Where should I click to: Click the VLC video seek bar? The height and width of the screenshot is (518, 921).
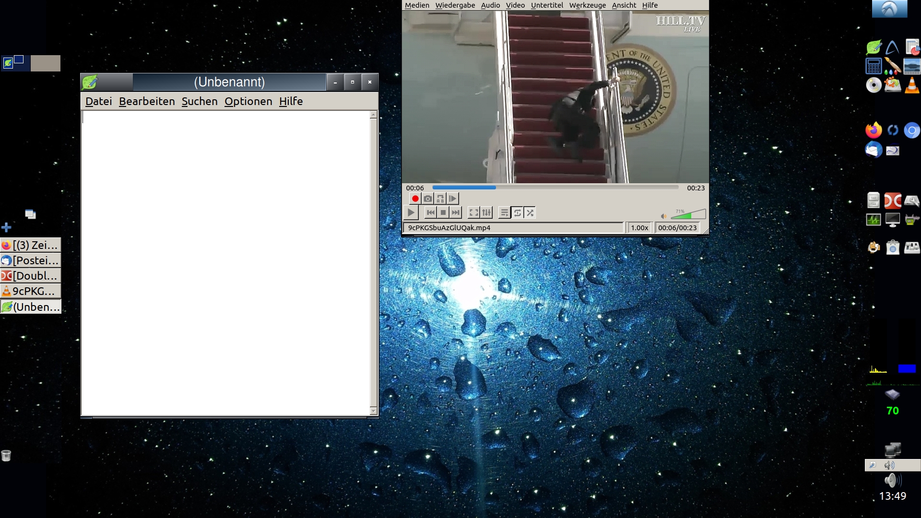555,188
